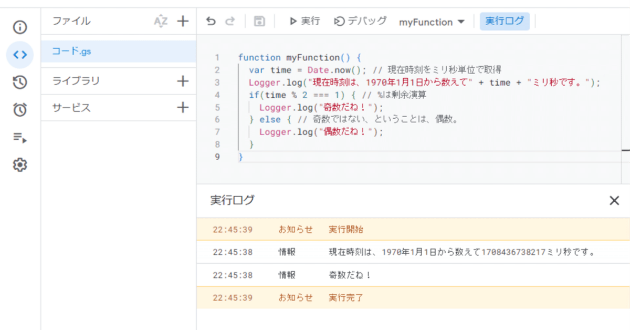Image resolution: width=630 pixels, height=330 pixels.
Task: Open the Project Settings gear icon
Action: click(x=20, y=165)
